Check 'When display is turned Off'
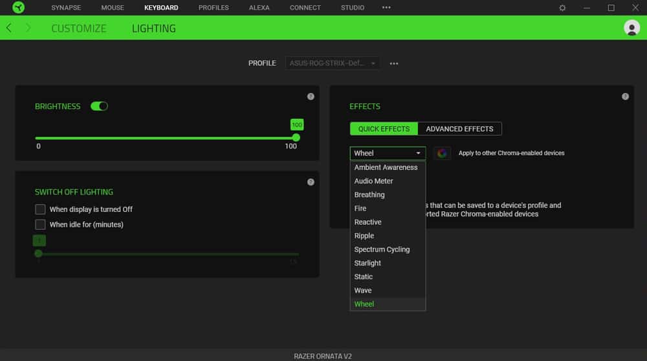Image resolution: width=647 pixels, height=361 pixels. point(40,209)
